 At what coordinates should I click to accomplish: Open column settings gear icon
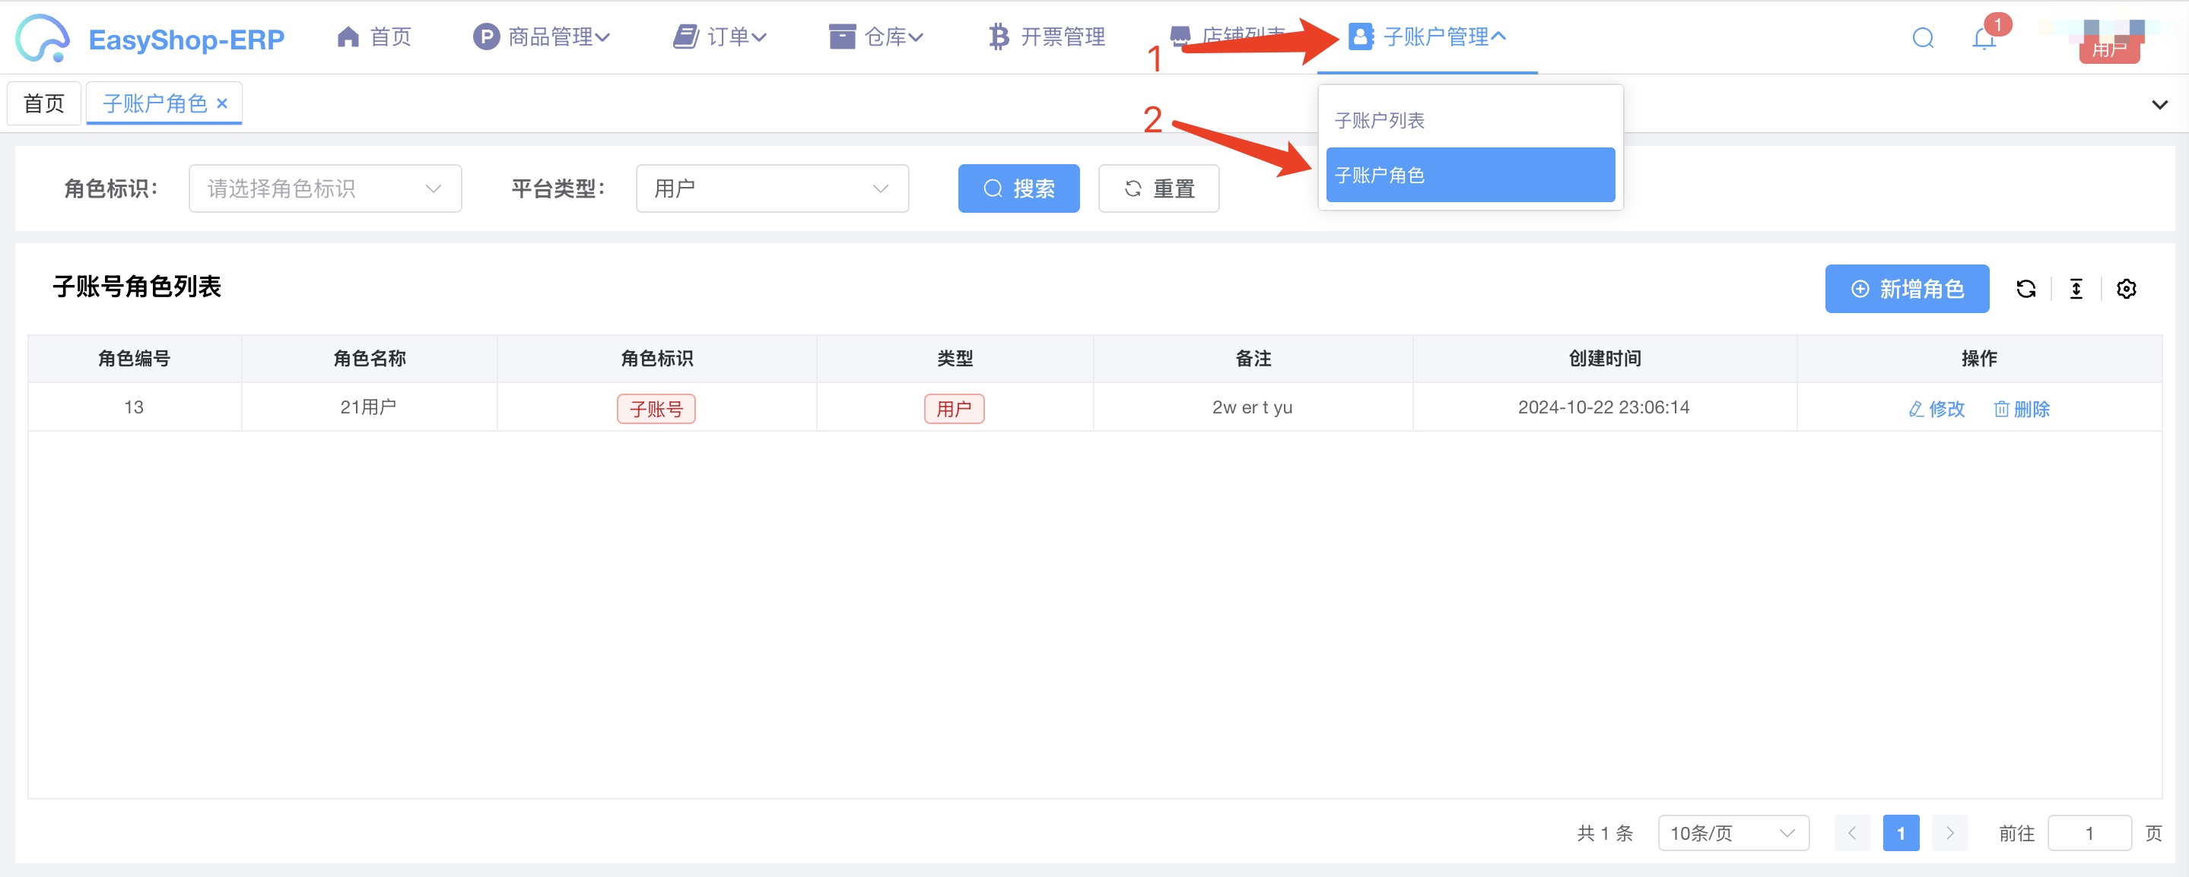tap(2126, 289)
